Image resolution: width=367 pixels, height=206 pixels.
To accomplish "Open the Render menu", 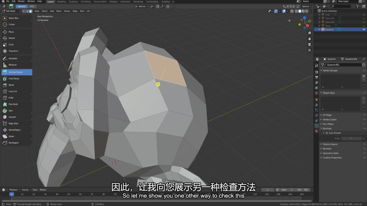I will pyautogui.click(x=21, y=1).
